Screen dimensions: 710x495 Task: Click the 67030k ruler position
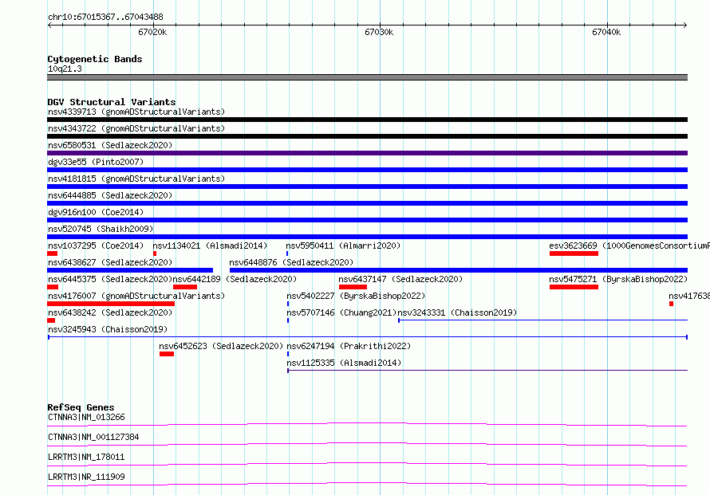pyautogui.click(x=379, y=32)
